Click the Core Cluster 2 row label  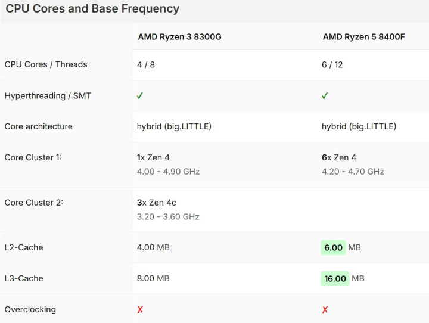(33, 203)
